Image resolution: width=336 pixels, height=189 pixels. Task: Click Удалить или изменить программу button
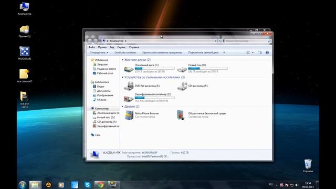(x=162, y=52)
